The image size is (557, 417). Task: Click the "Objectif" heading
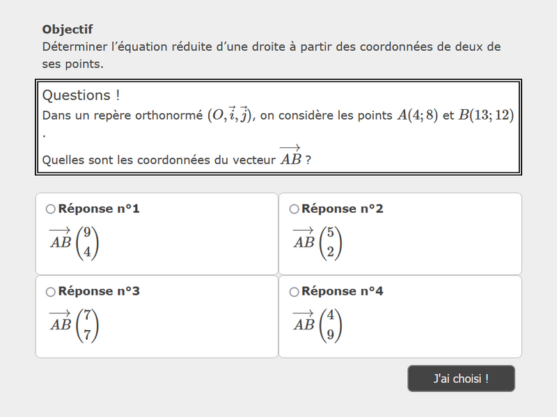pyautogui.click(x=68, y=29)
